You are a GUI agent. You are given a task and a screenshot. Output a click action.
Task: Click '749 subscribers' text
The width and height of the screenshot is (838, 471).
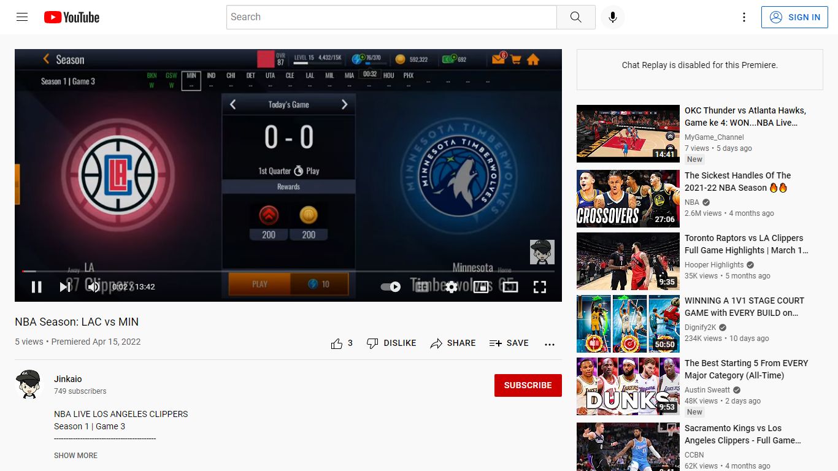tap(80, 391)
